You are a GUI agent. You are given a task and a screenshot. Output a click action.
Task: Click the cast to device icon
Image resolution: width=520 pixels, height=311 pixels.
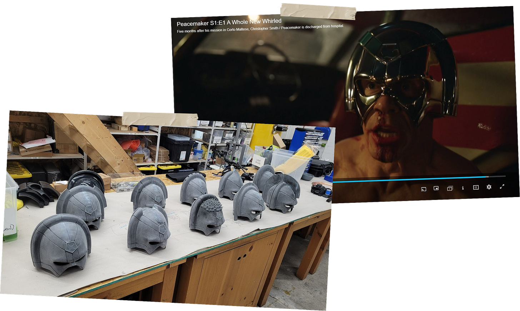(424, 189)
